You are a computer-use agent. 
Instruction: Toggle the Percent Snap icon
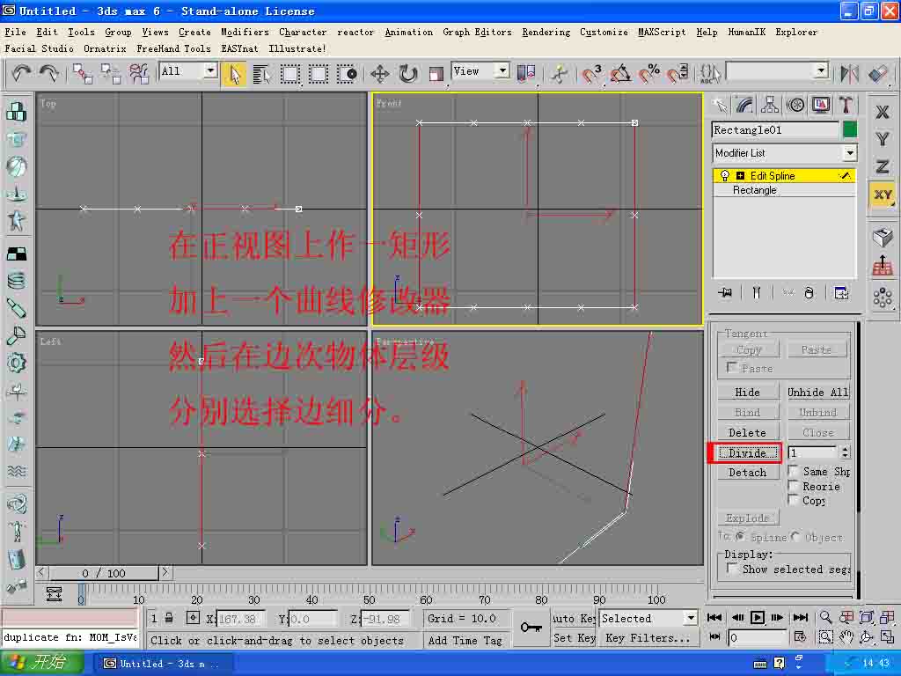coord(650,74)
